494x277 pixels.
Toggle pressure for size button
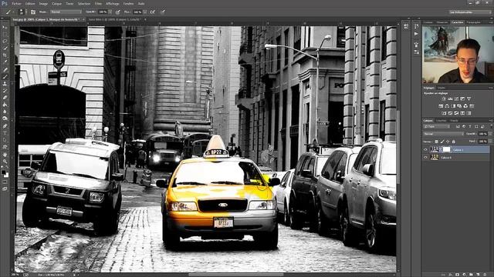[x=163, y=12]
